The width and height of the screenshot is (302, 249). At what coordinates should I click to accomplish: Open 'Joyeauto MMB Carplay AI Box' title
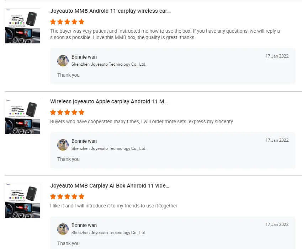tap(110, 186)
